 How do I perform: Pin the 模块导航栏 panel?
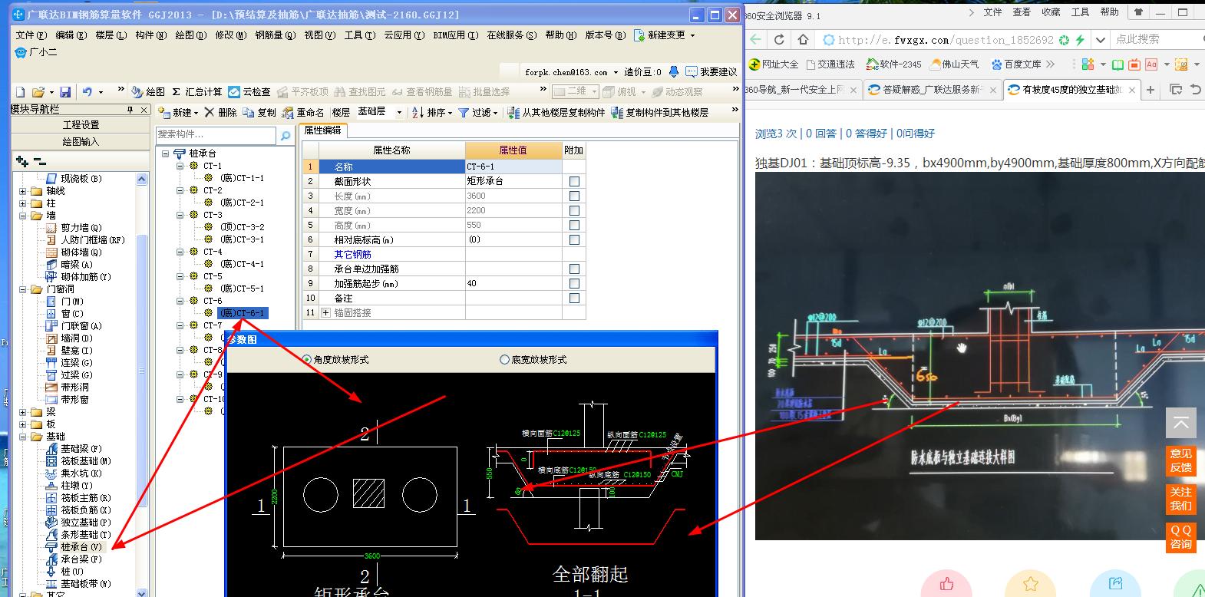pos(130,110)
